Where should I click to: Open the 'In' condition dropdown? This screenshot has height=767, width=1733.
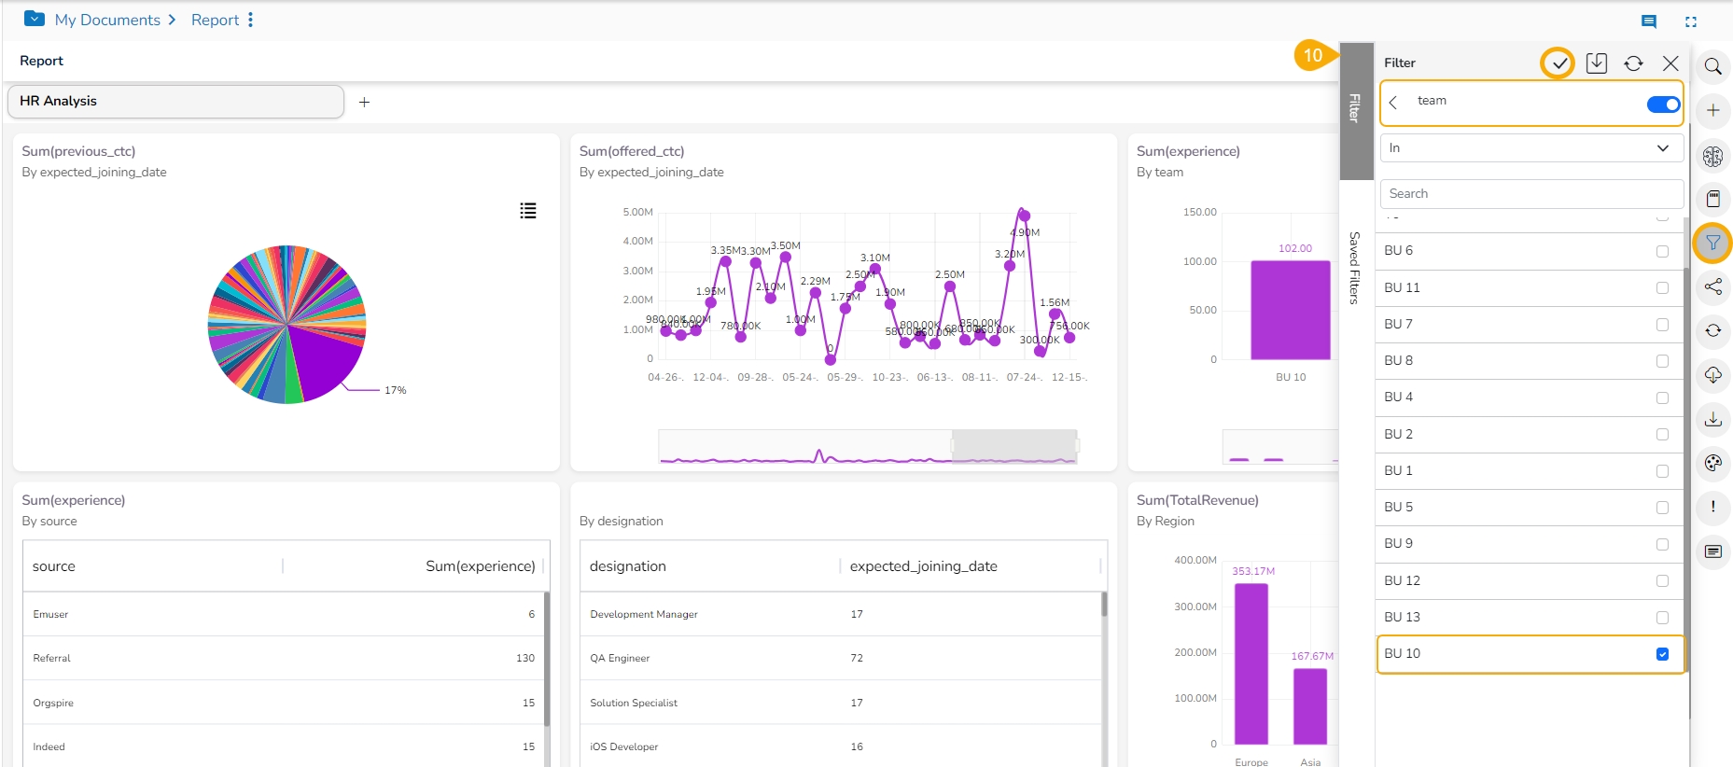(x=1530, y=148)
